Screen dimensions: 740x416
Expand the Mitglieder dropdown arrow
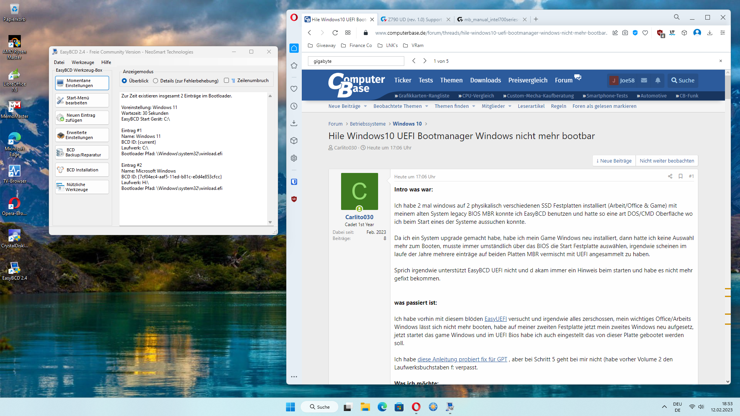click(510, 106)
